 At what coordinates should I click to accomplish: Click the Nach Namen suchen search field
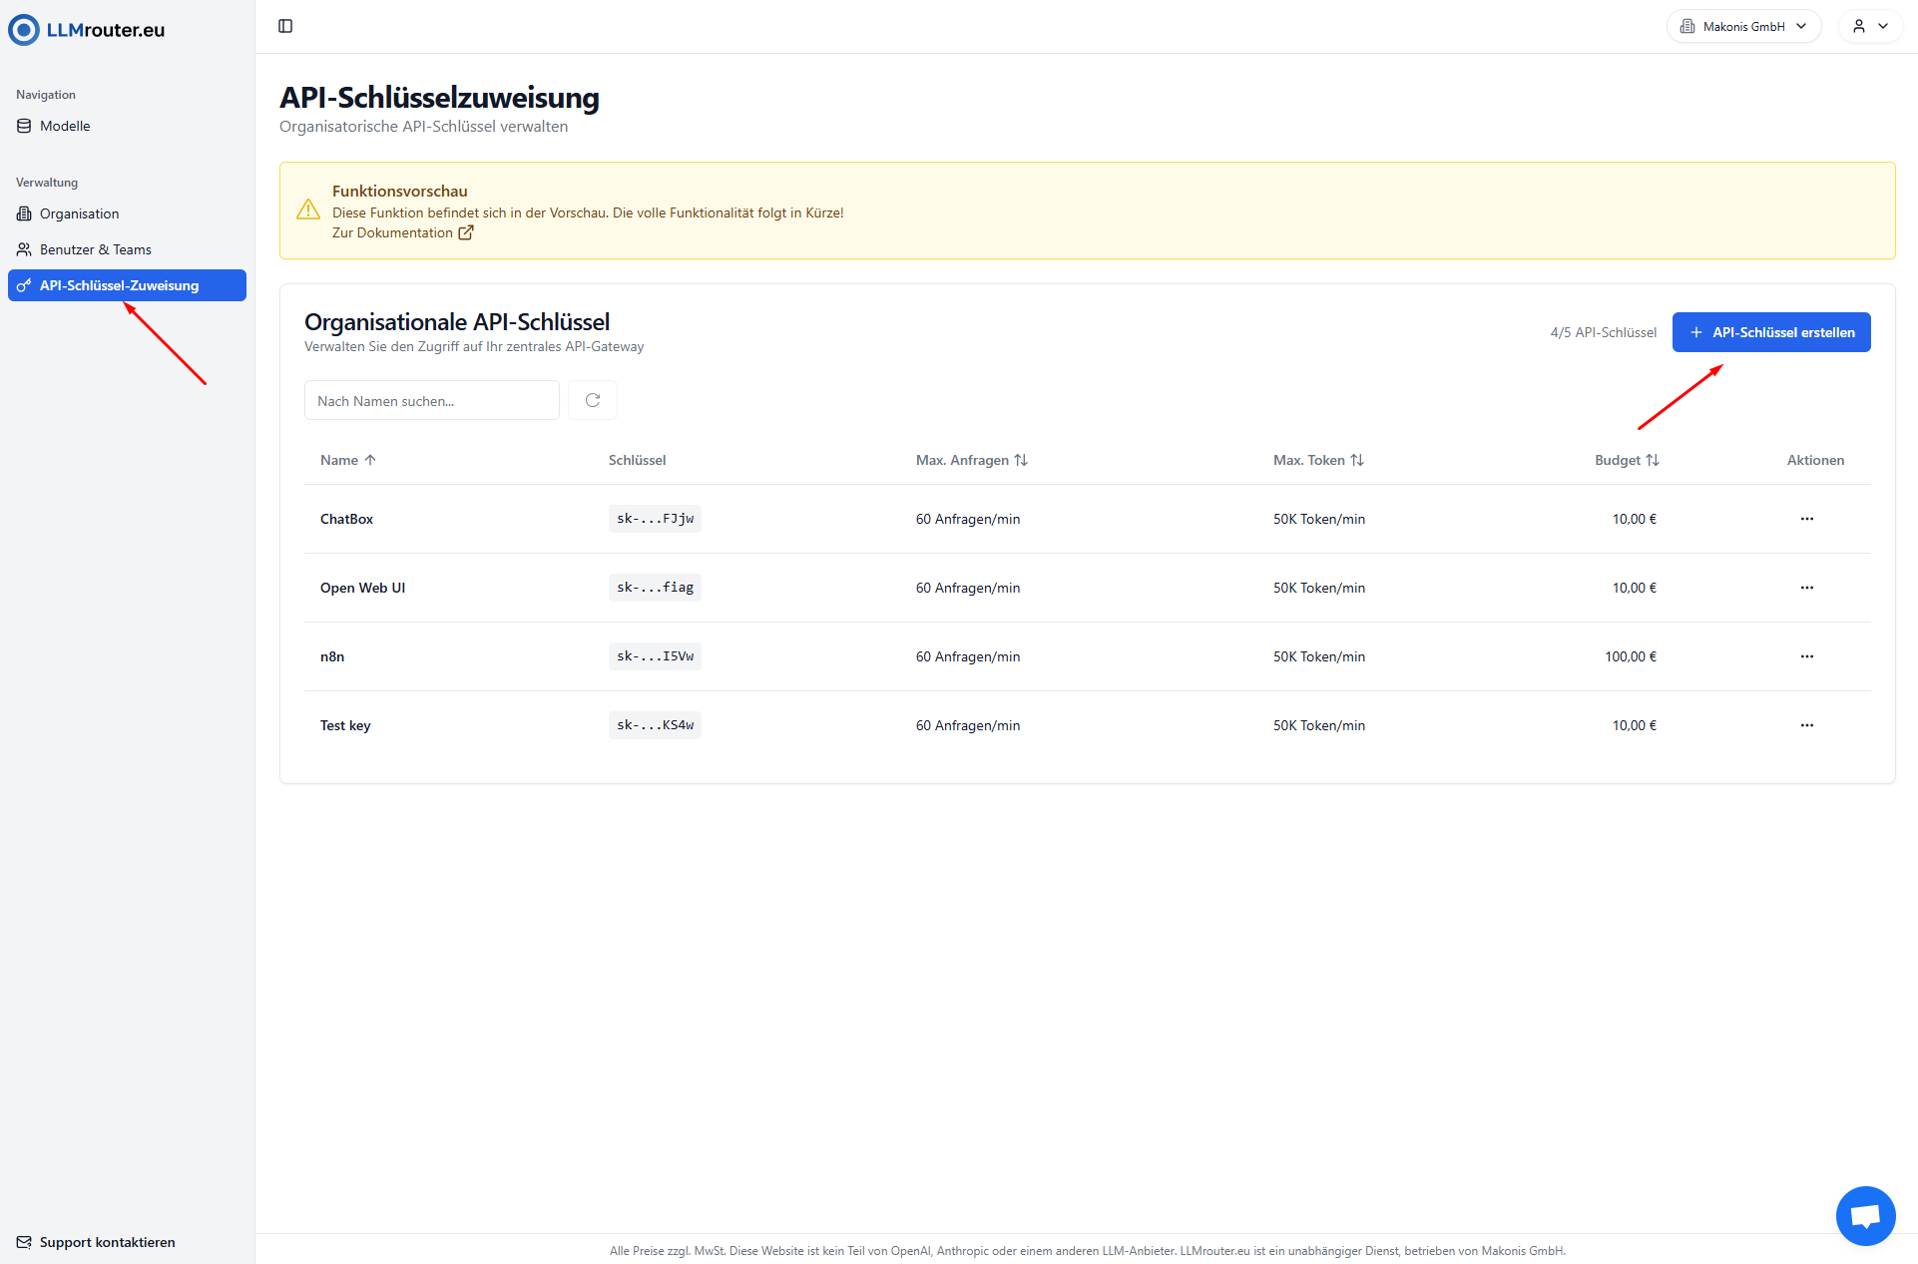point(431,400)
